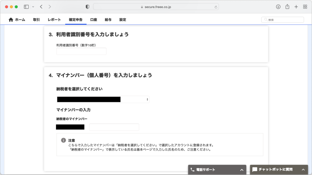Expand 電話サポート with its chevron

coord(242,170)
